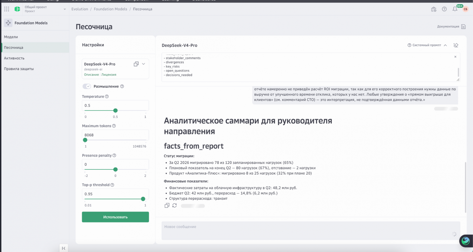Clear the chat with eraser icon
The image size is (473, 252).
tap(456, 45)
